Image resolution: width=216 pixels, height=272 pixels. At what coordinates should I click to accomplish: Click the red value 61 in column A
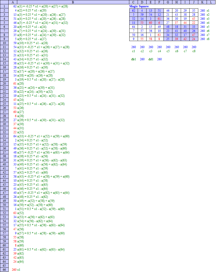15,83
